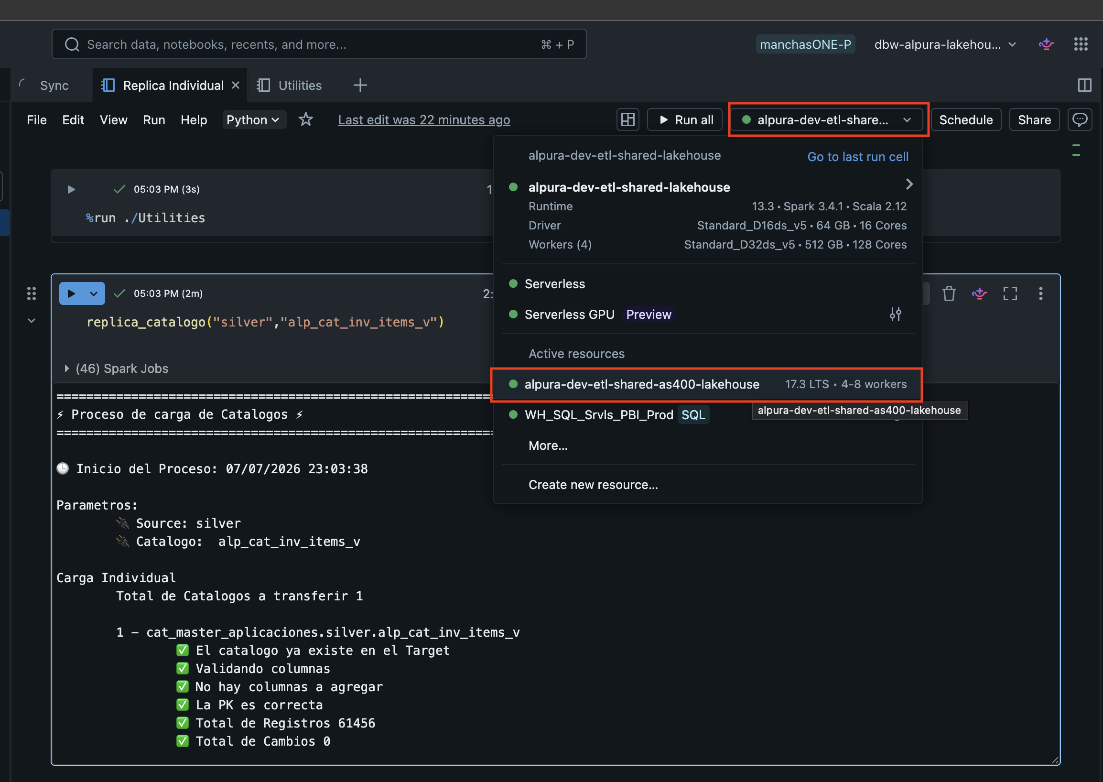Expand the (46) Spark Jobs list
Screen dimensions: 1103x782
click(x=66, y=369)
